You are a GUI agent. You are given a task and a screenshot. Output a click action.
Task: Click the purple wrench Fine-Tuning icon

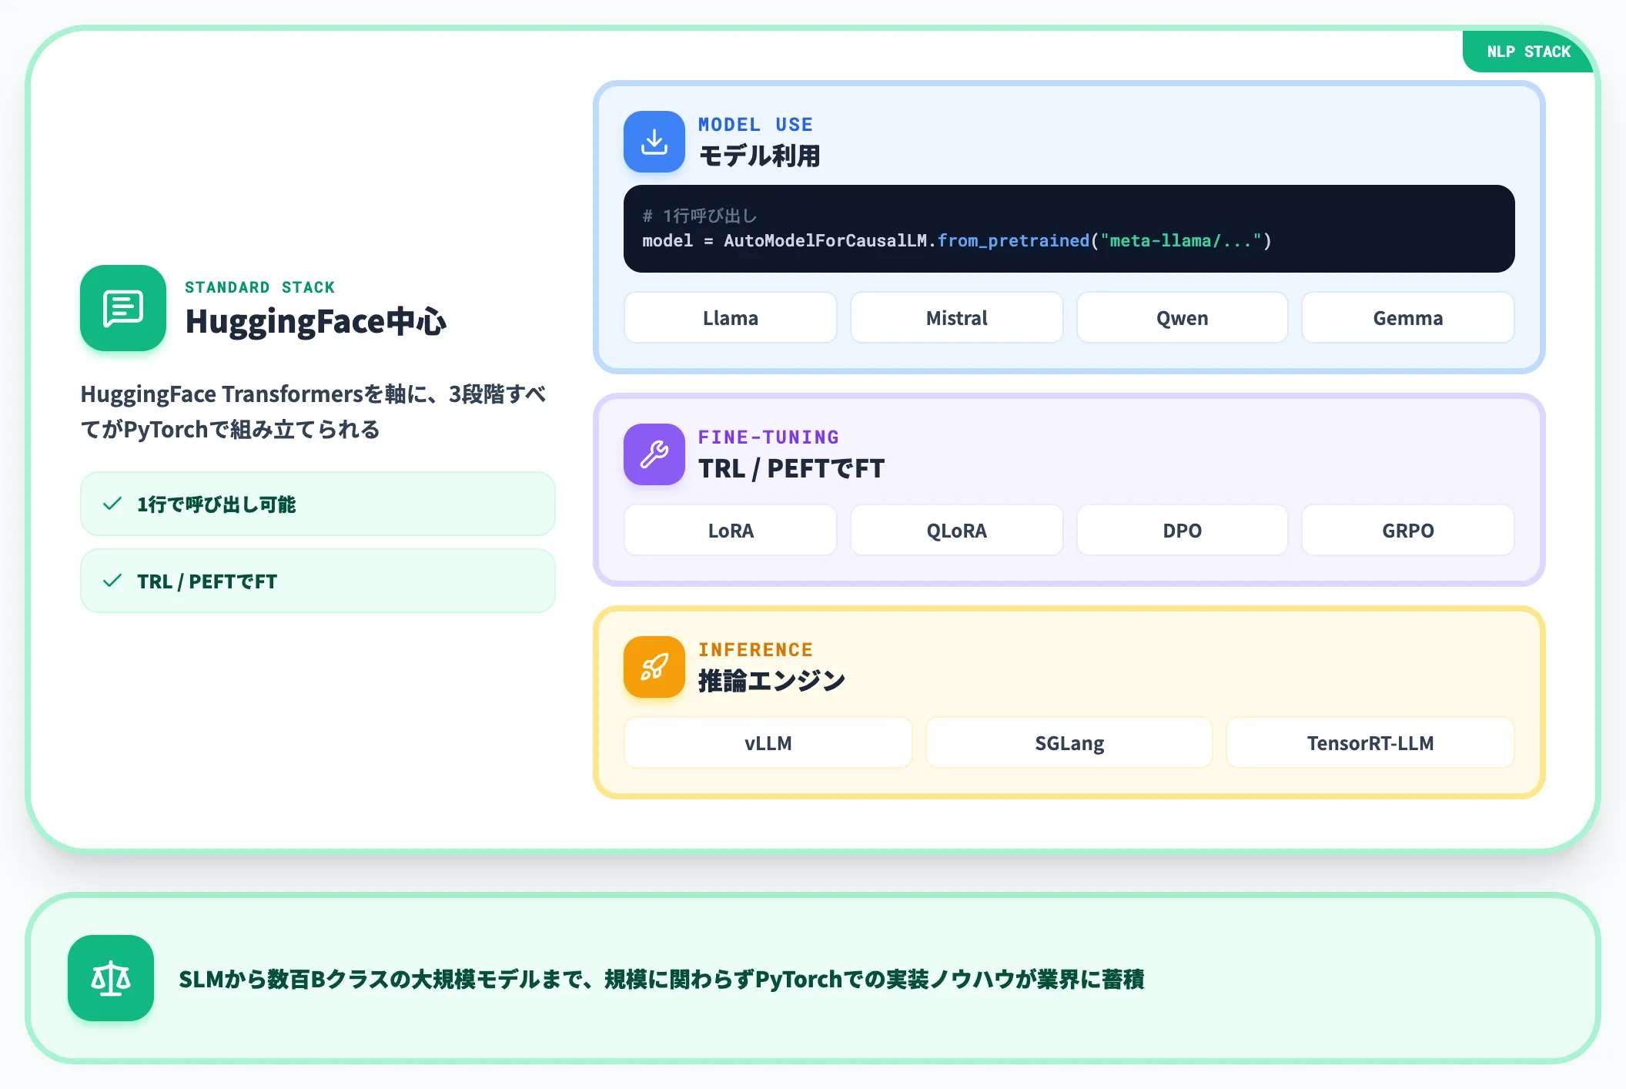coord(654,454)
